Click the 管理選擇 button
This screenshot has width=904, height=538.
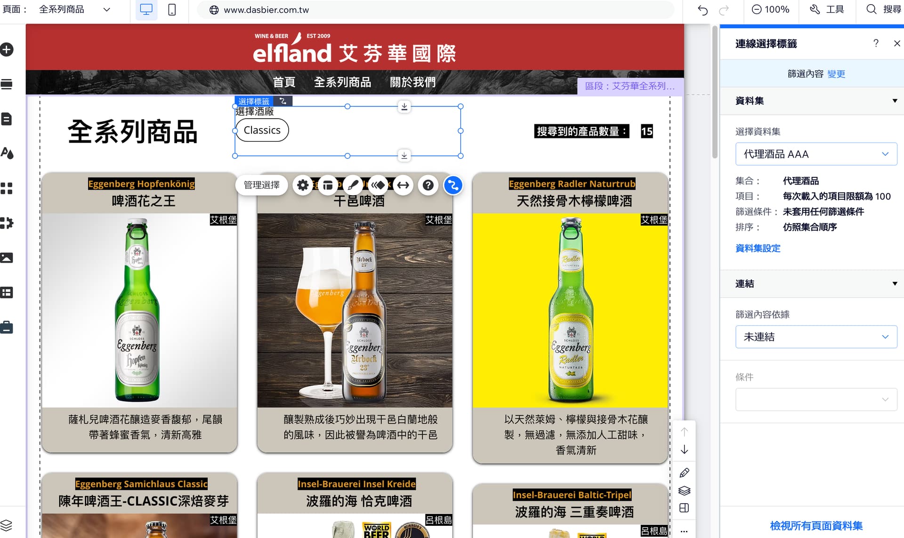pos(261,185)
